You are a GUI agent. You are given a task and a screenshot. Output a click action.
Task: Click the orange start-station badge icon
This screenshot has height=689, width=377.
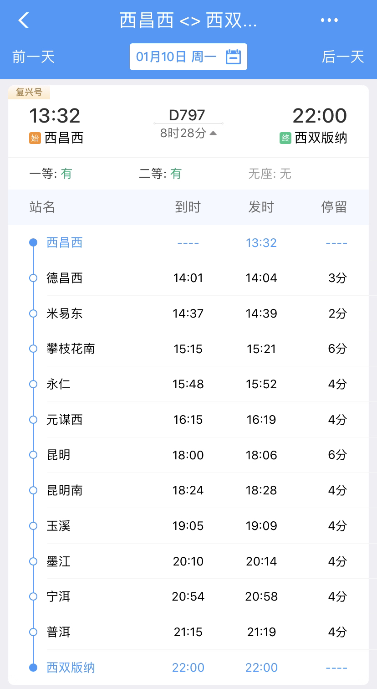coord(35,138)
